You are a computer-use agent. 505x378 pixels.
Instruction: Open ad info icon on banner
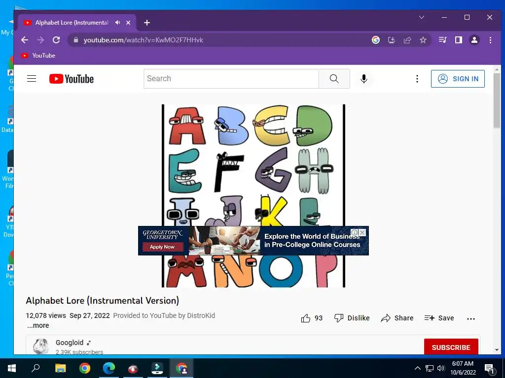click(x=354, y=232)
